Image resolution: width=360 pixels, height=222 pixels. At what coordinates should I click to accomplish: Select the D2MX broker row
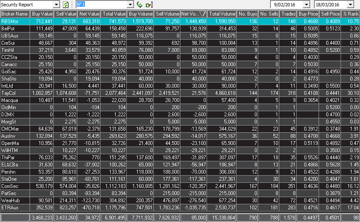180,115
